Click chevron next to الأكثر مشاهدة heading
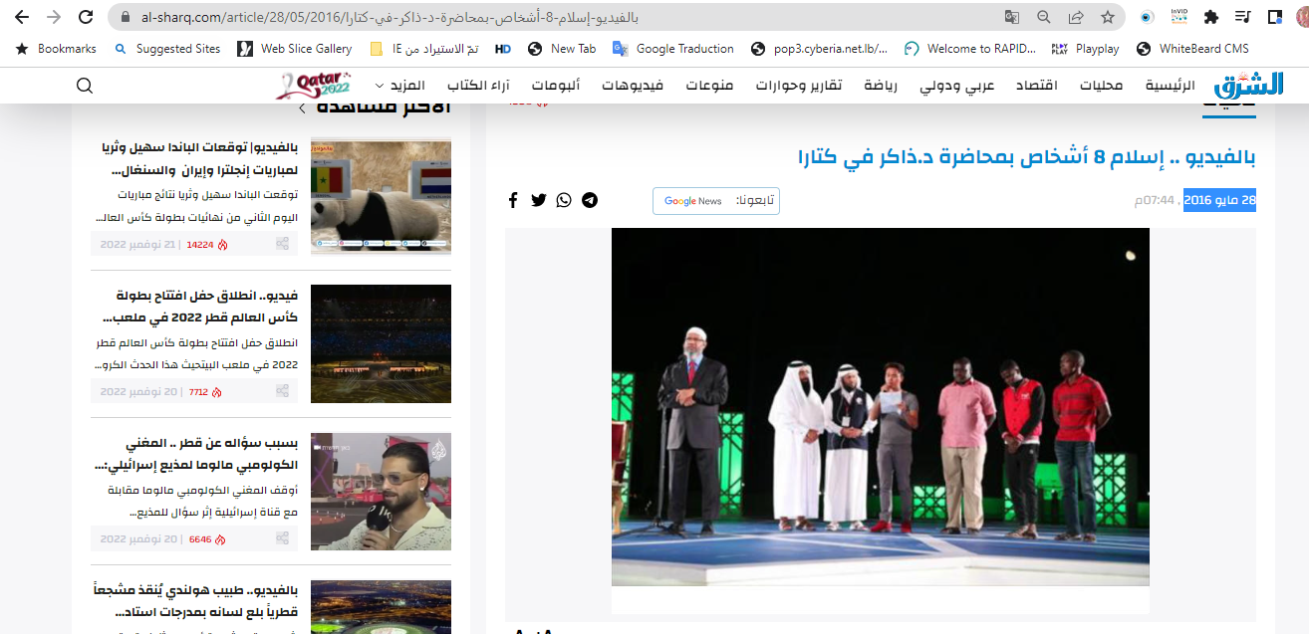Image resolution: width=1309 pixels, height=634 pixels. click(302, 107)
